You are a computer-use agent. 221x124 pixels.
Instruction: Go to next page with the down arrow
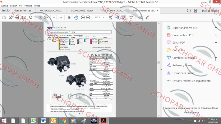[x=46, y=18]
